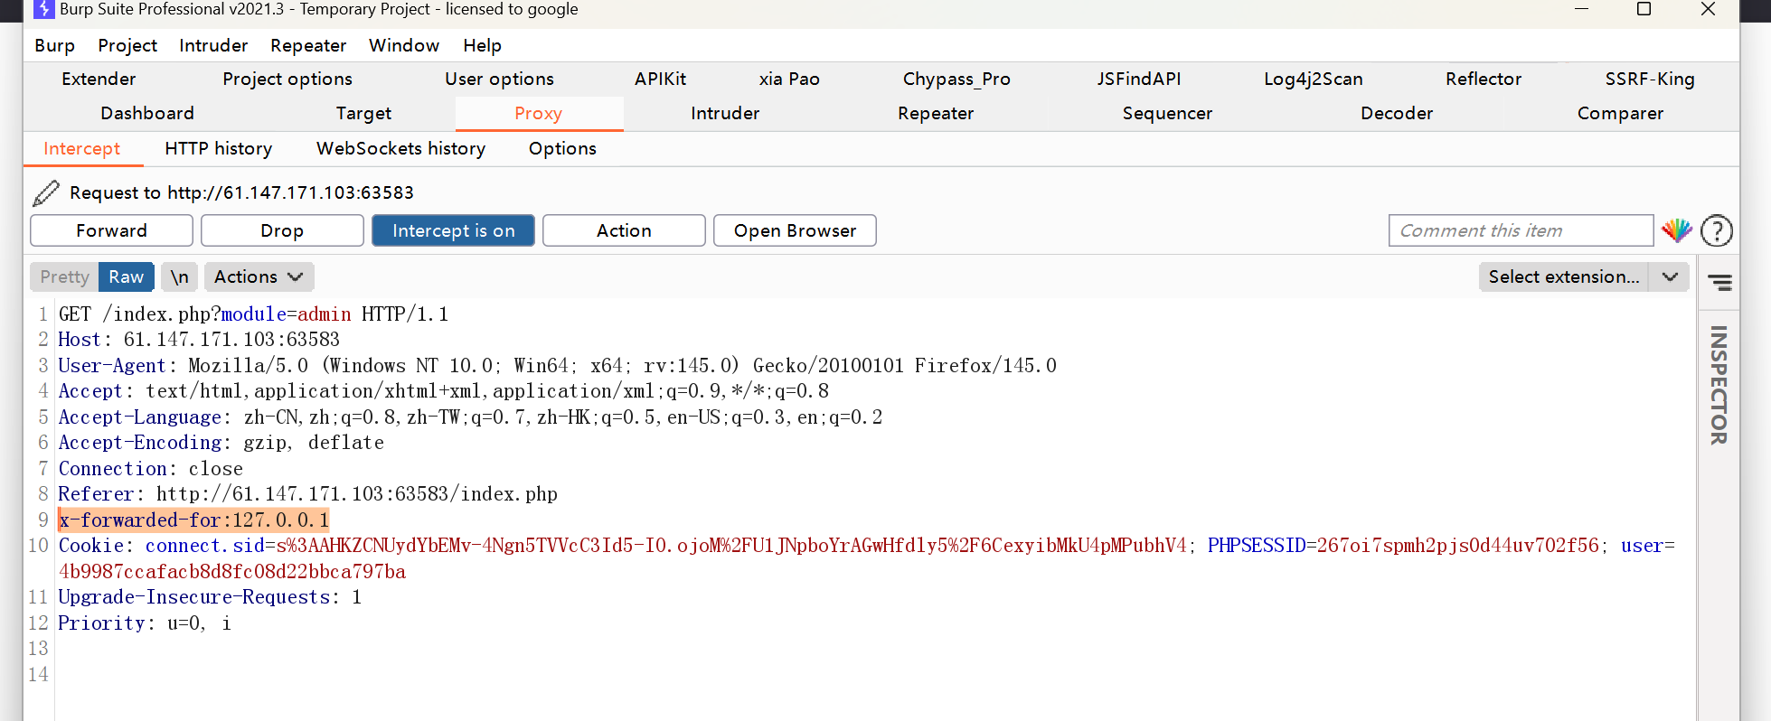The height and width of the screenshot is (721, 1771).
Task: Open the multicolor highlight picker icon
Action: 1677,230
